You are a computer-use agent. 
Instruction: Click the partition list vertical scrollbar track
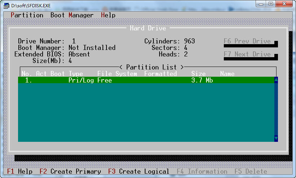pos(276,109)
